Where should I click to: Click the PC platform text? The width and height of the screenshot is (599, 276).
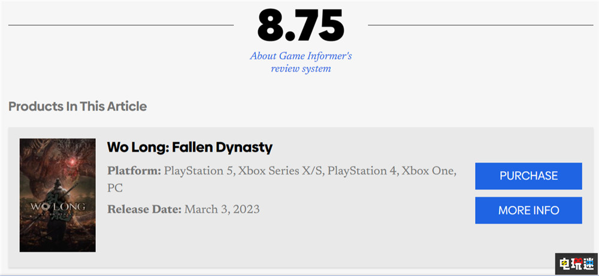[x=115, y=189]
